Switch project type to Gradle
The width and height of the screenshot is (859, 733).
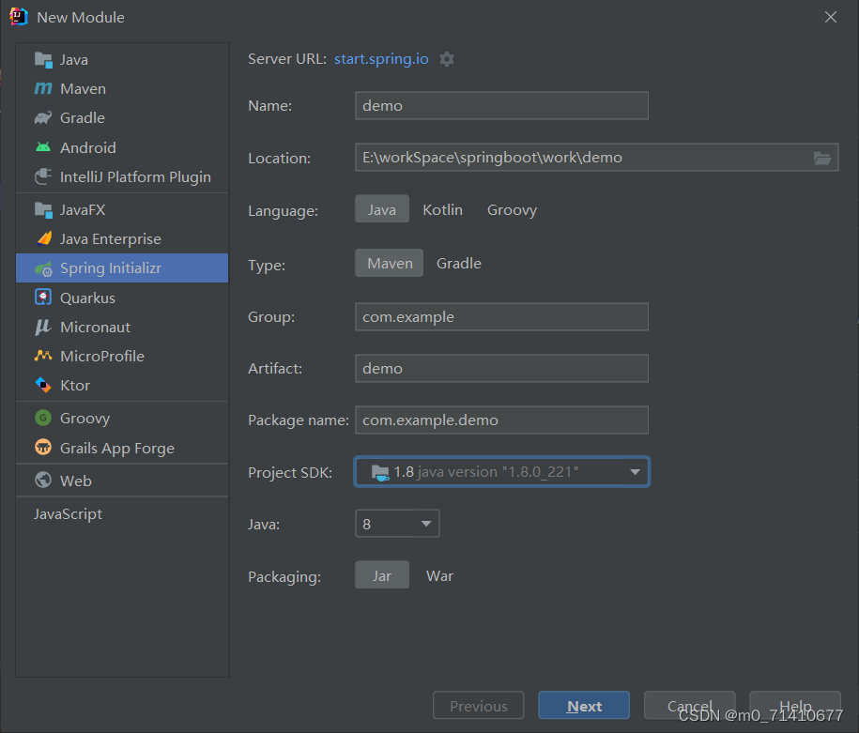[458, 264]
